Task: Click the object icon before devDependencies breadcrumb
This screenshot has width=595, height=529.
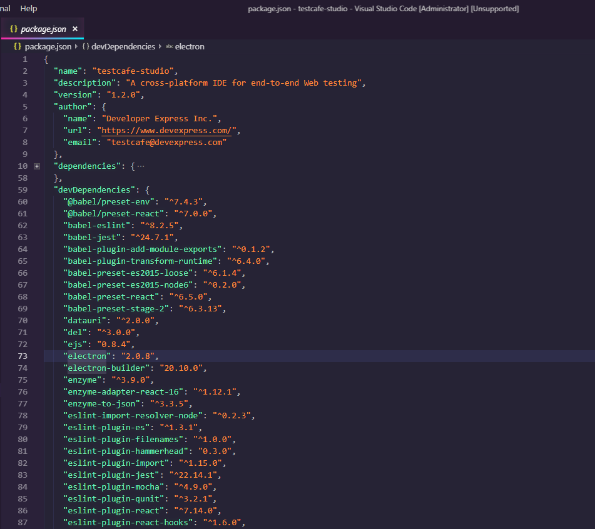Action: [86, 47]
